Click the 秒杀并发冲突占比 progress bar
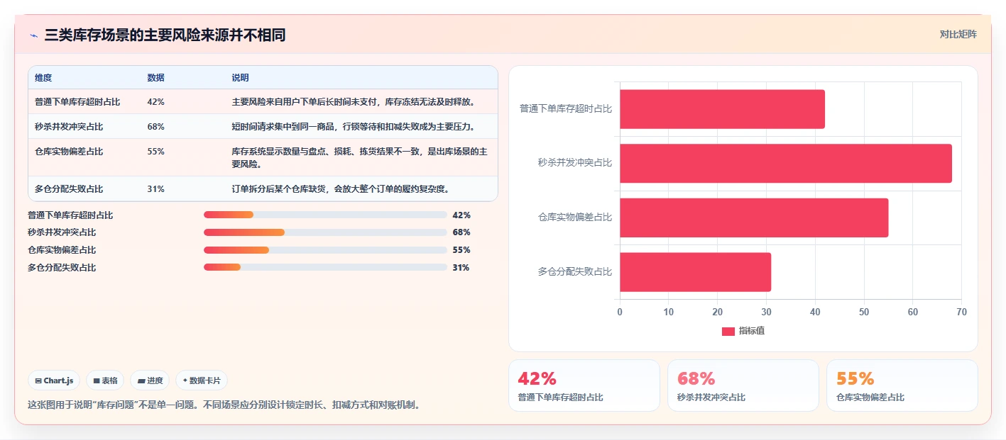The height and width of the screenshot is (440, 1006). click(x=325, y=232)
